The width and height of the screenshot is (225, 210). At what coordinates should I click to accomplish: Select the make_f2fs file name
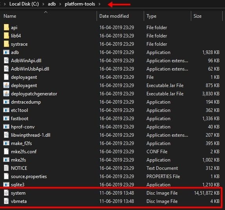pyautogui.click(x=21, y=143)
